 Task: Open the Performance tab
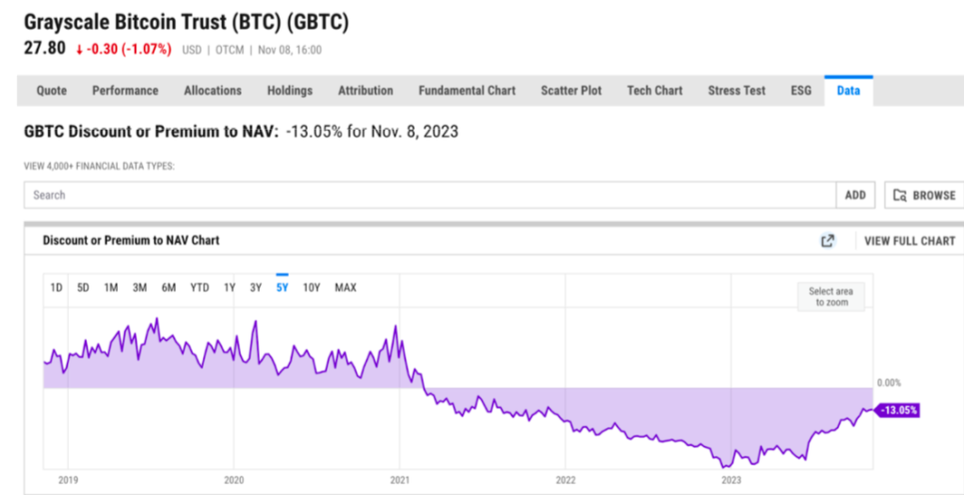pyautogui.click(x=125, y=90)
